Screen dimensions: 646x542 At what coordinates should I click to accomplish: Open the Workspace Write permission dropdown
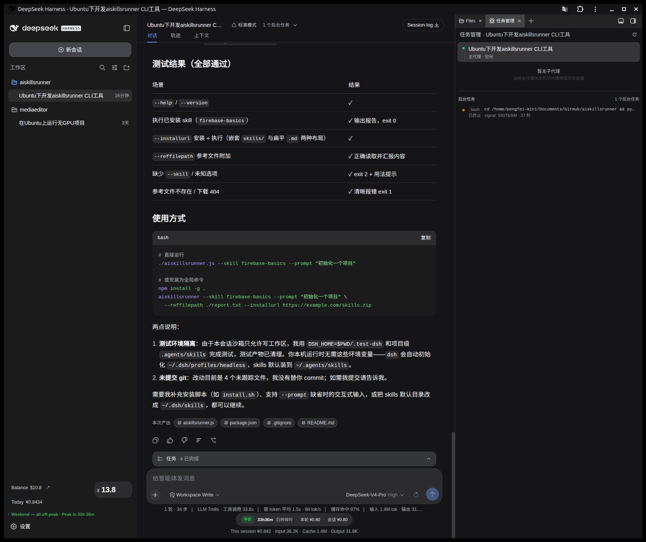point(195,495)
